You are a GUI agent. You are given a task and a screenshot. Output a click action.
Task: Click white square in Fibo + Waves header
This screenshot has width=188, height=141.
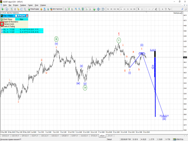(16, 16)
